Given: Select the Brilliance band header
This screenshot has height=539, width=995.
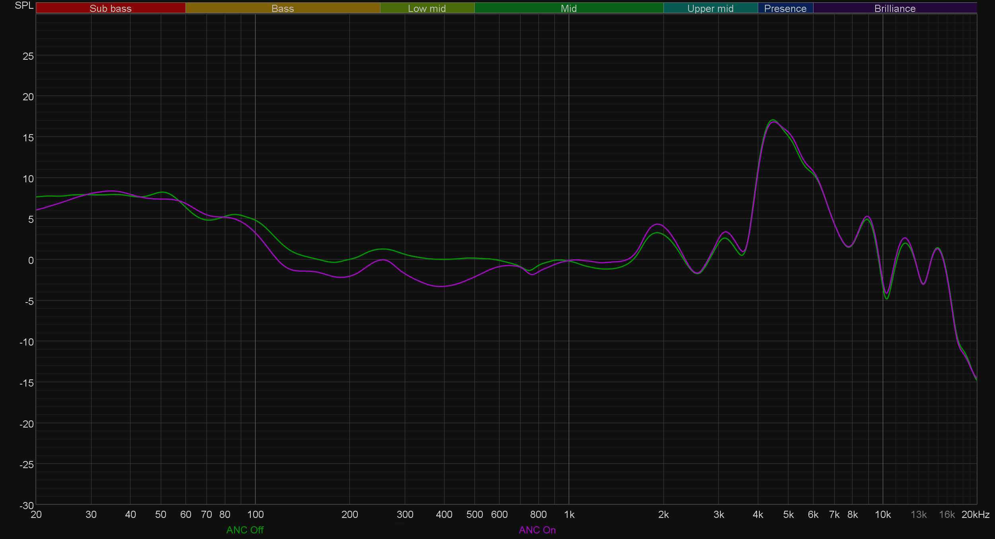Looking at the screenshot, I should point(895,8).
